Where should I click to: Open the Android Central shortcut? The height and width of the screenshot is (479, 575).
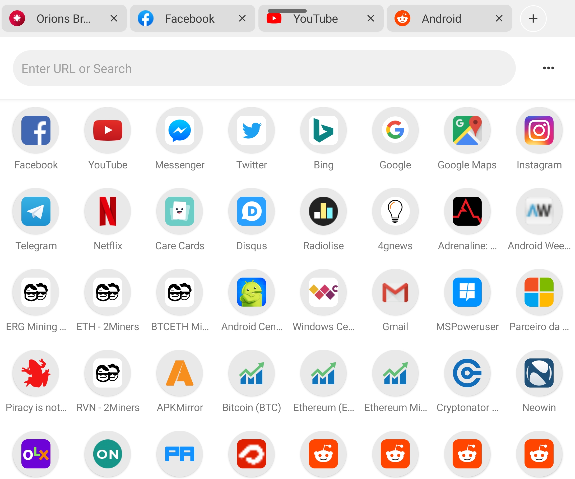(x=252, y=292)
